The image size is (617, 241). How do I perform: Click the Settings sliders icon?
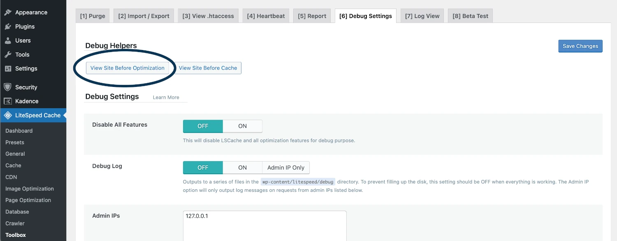coord(8,68)
